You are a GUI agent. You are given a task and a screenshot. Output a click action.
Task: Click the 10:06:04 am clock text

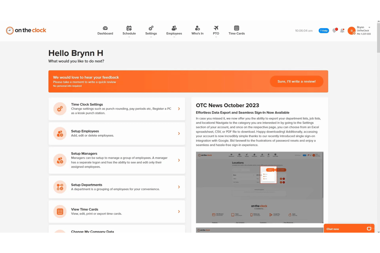tap(304, 31)
